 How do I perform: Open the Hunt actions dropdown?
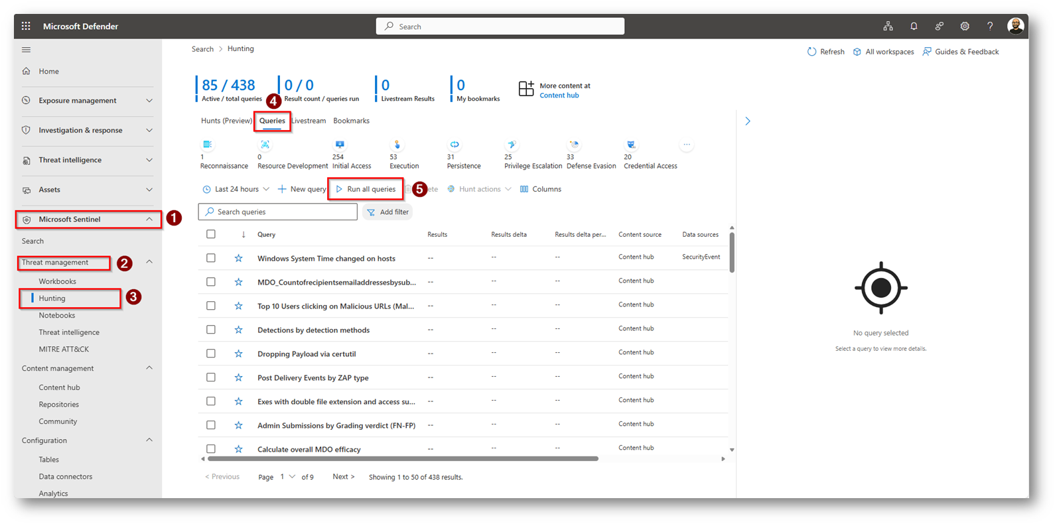click(x=479, y=189)
